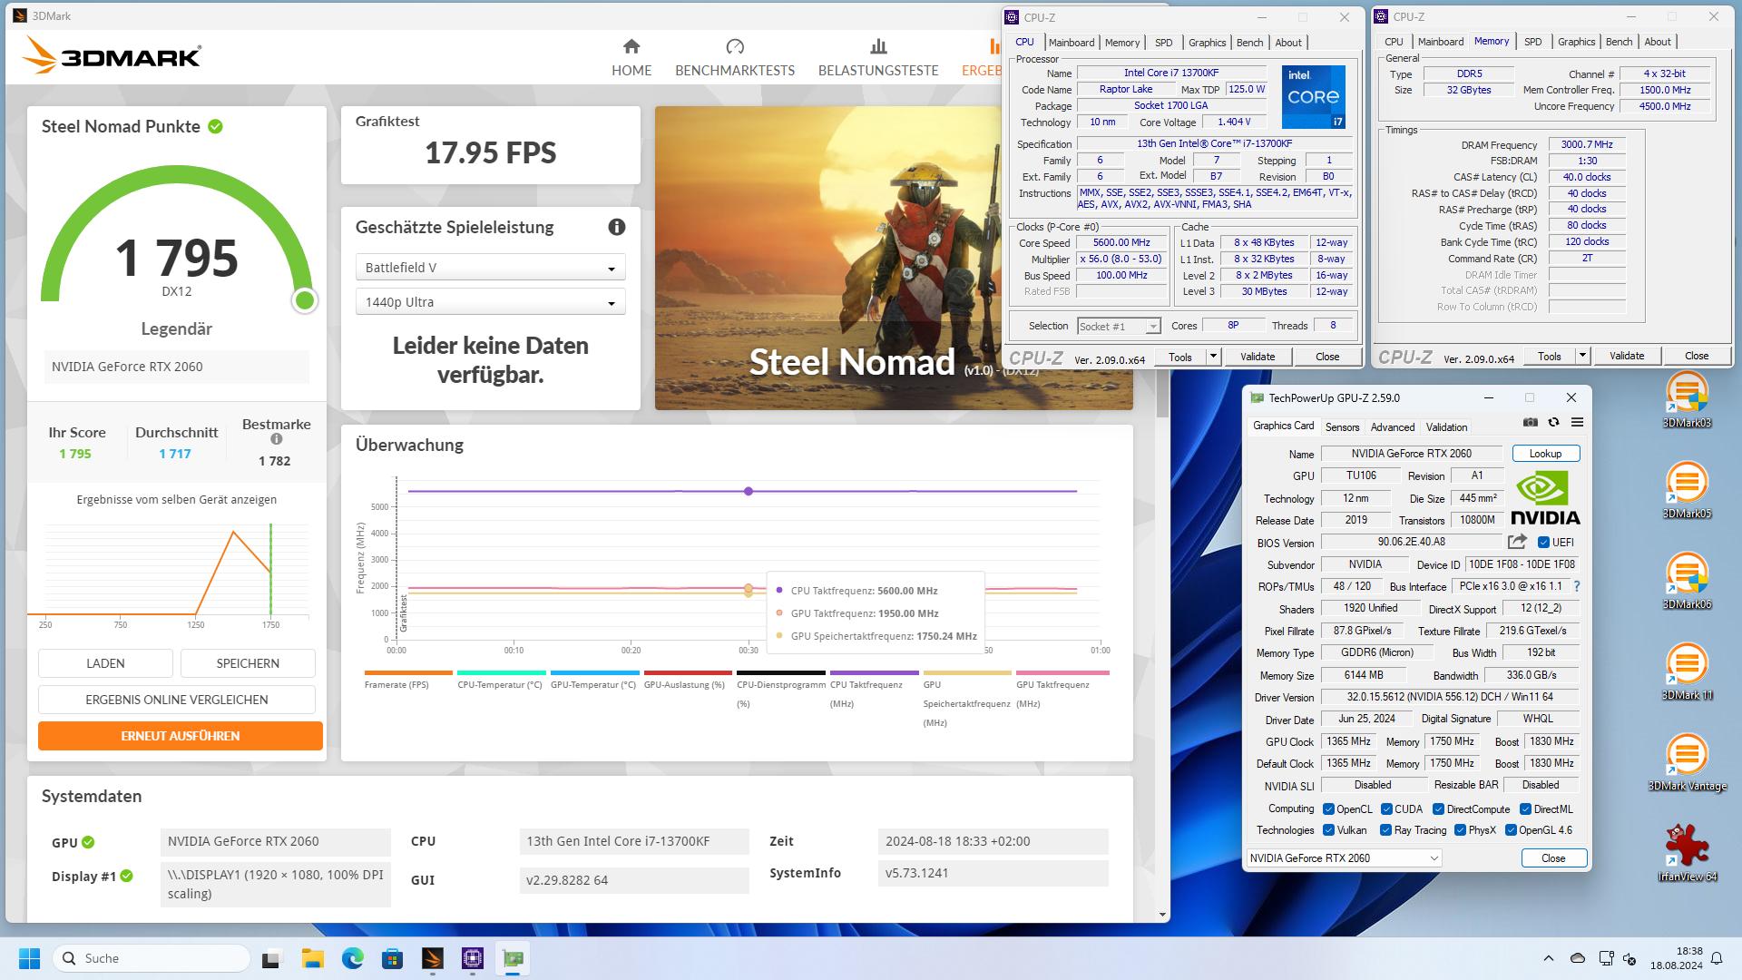
Task: Click ERGEBNIS ONLINE VERGLEICHEN button
Action: (177, 700)
